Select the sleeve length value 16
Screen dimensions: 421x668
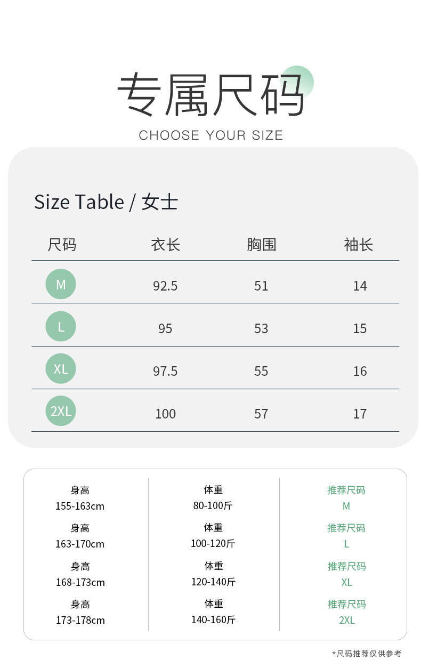[x=360, y=371]
